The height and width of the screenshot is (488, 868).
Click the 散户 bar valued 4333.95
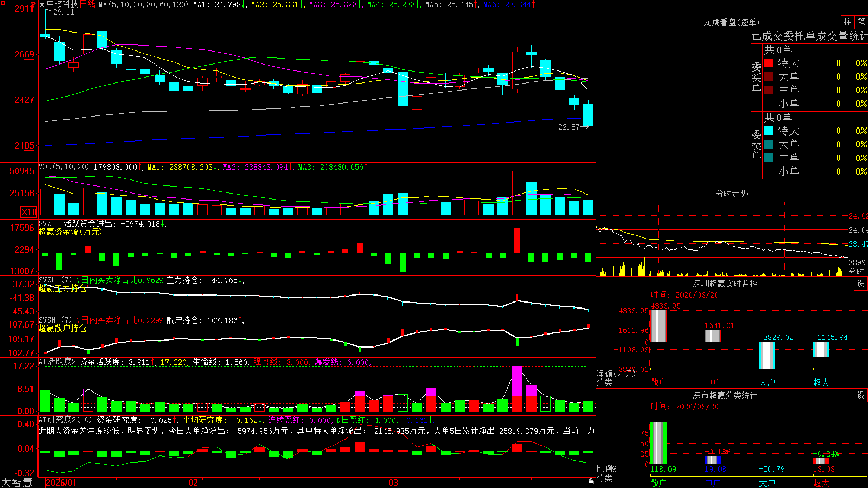coord(658,325)
